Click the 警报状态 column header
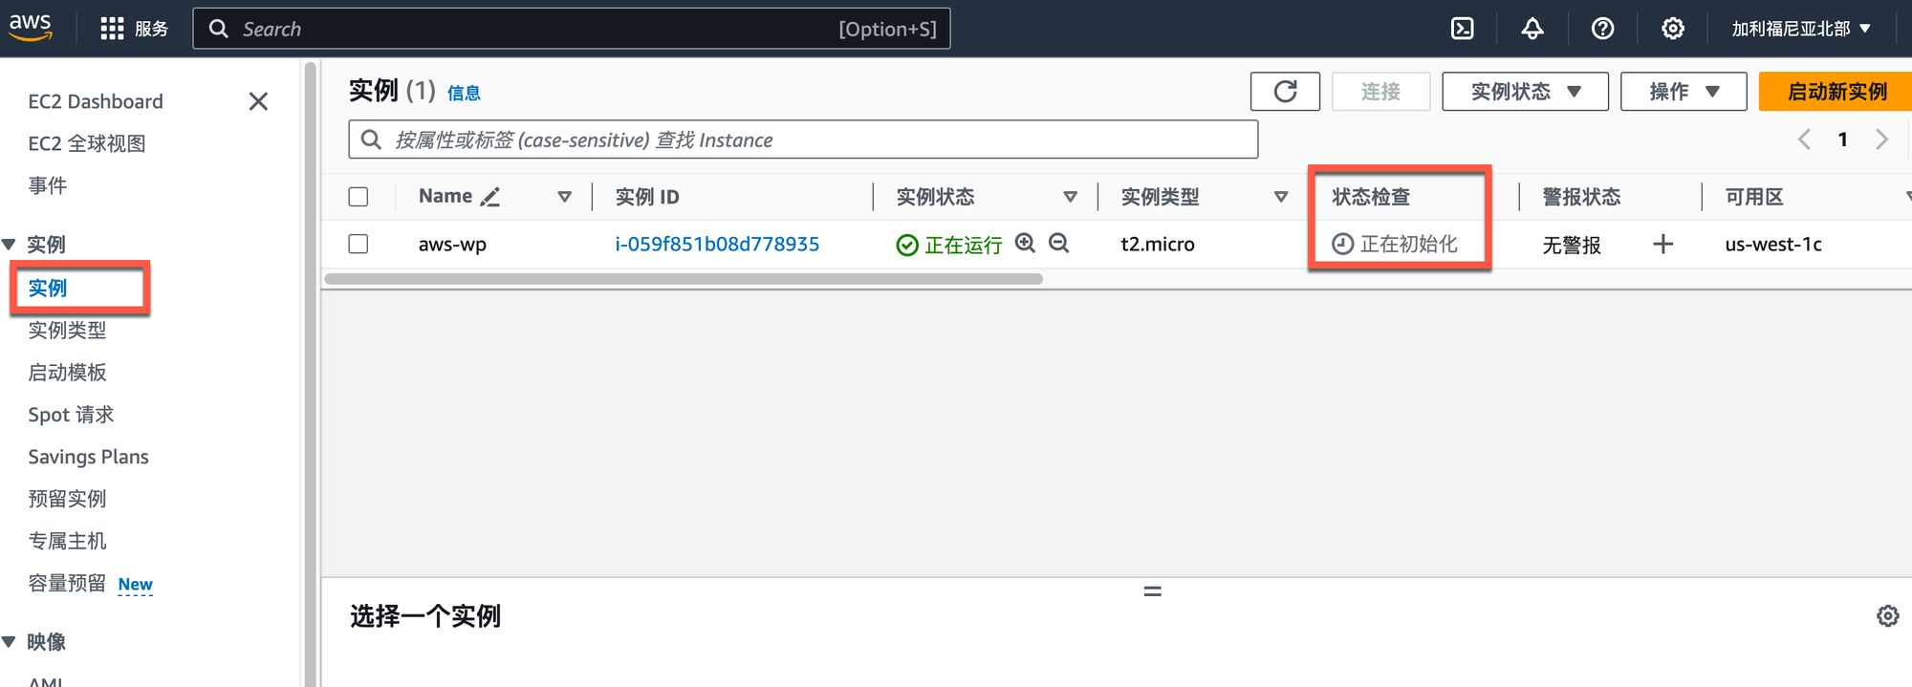The height and width of the screenshot is (687, 1912). click(1581, 197)
